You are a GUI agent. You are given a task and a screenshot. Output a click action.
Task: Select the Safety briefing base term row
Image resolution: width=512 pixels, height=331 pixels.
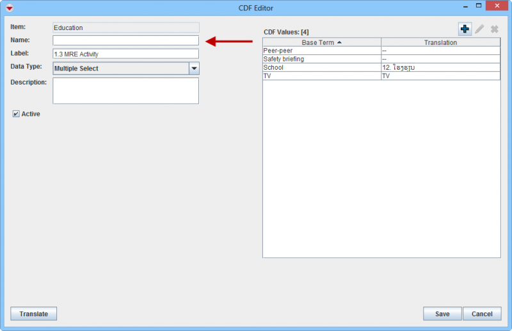pos(321,59)
